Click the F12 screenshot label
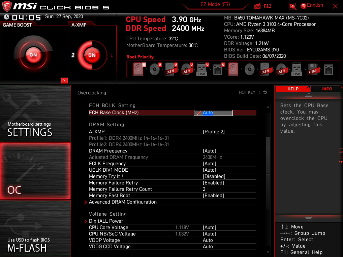The width and height of the screenshot is (343, 257). click(x=267, y=6)
